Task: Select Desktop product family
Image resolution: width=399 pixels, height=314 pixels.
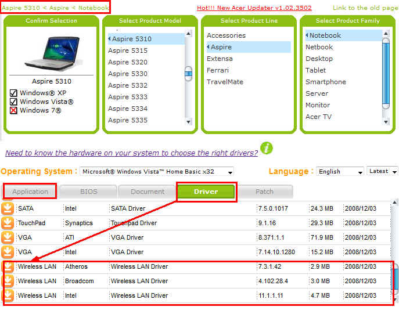Action: [x=319, y=59]
